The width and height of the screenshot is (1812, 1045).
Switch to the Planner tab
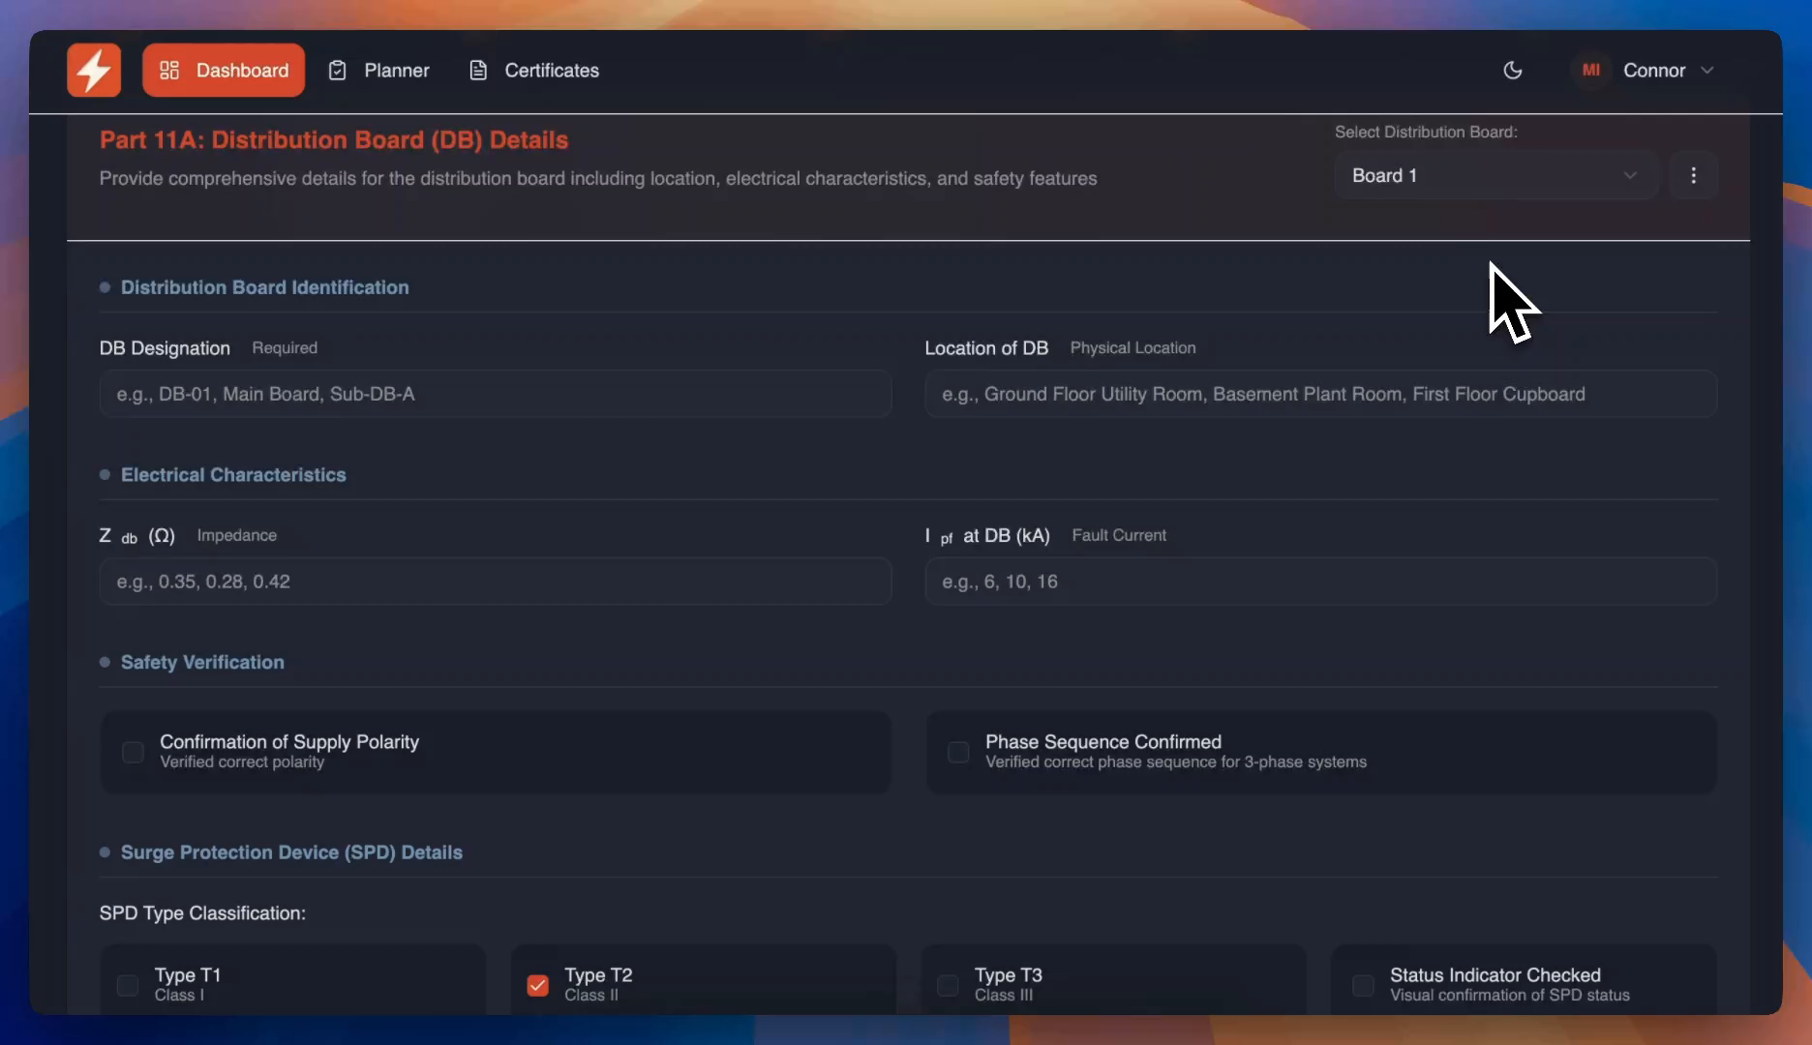tap(379, 70)
